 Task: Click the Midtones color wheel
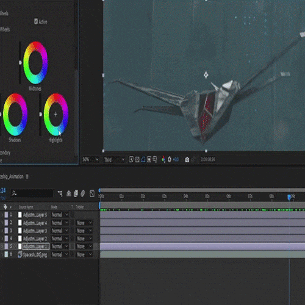coord(35,63)
